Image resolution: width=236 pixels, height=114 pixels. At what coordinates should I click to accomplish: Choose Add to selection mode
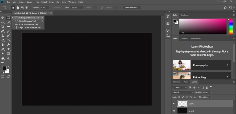[x=18, y=8]
